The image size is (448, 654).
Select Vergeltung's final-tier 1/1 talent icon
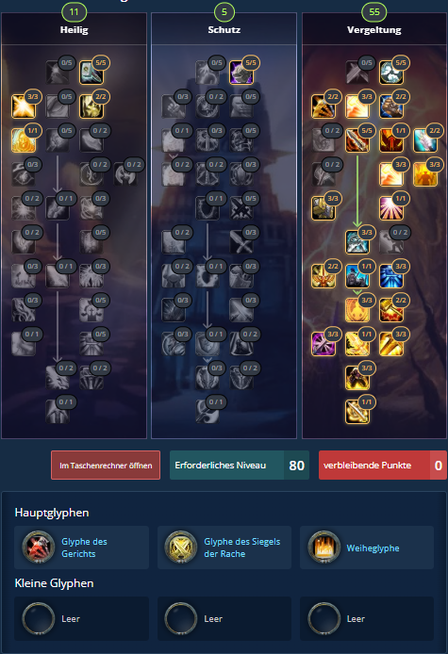[x=357, y=412]
